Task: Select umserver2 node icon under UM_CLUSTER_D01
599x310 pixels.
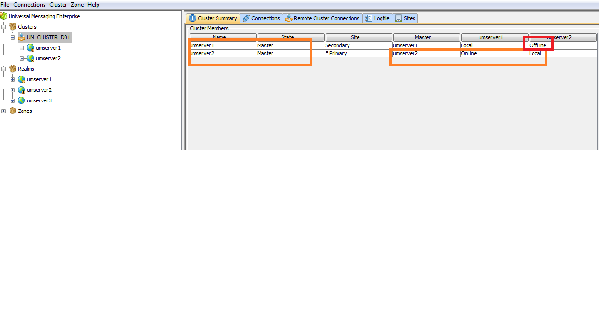Action: (x=31, y=58)
